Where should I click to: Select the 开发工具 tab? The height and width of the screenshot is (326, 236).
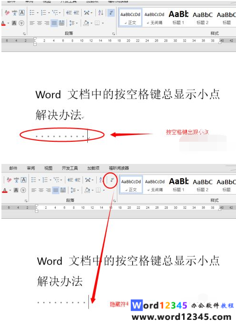[70, 168]
